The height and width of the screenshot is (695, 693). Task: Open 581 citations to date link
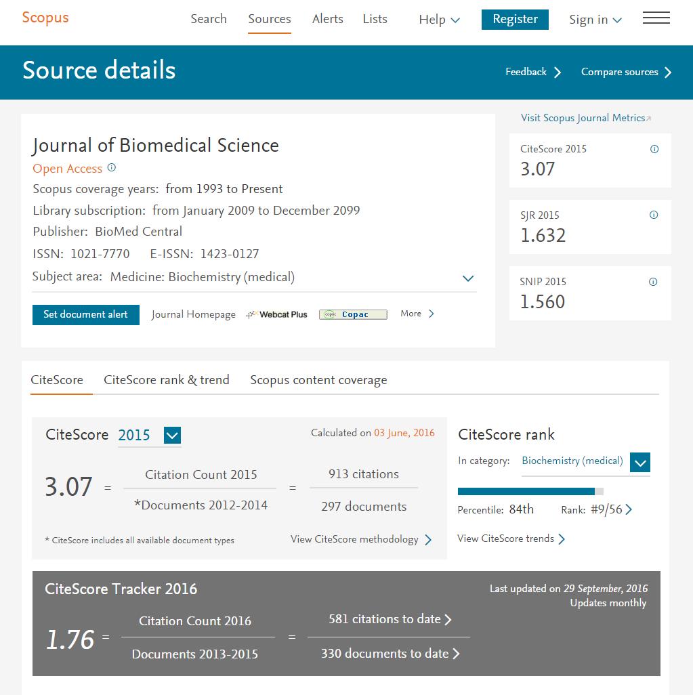click(x=390, y=619)
